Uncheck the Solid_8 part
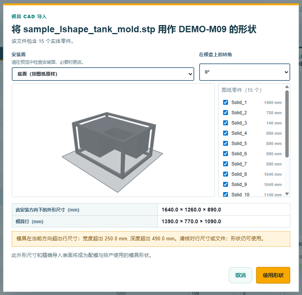 pos(225,174)
